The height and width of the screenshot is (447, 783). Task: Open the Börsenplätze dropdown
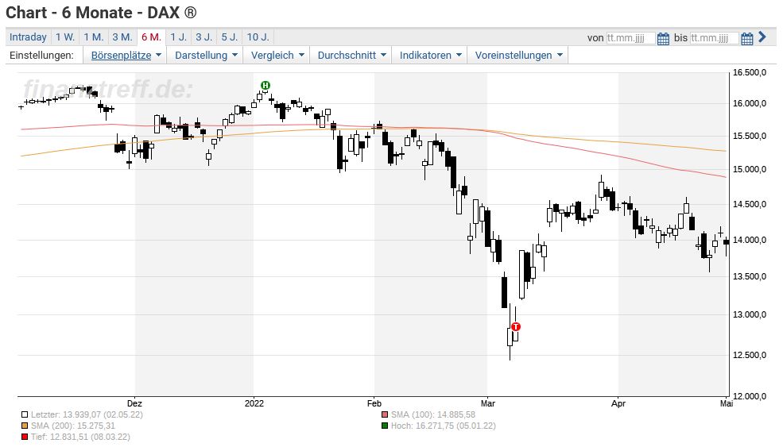pos(126,56)
